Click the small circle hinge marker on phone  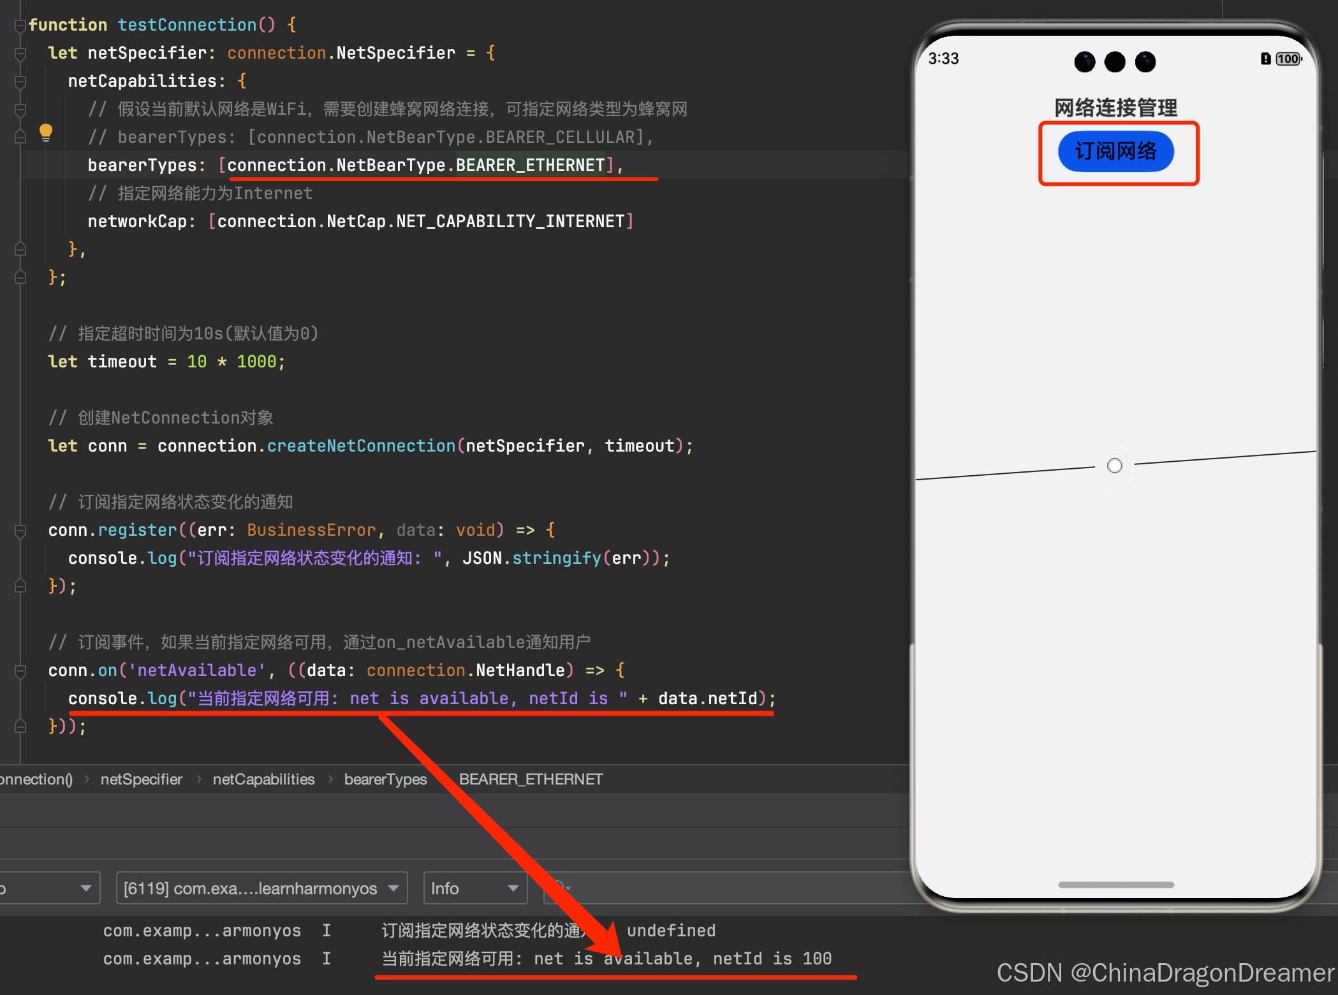coord(1114,466)
